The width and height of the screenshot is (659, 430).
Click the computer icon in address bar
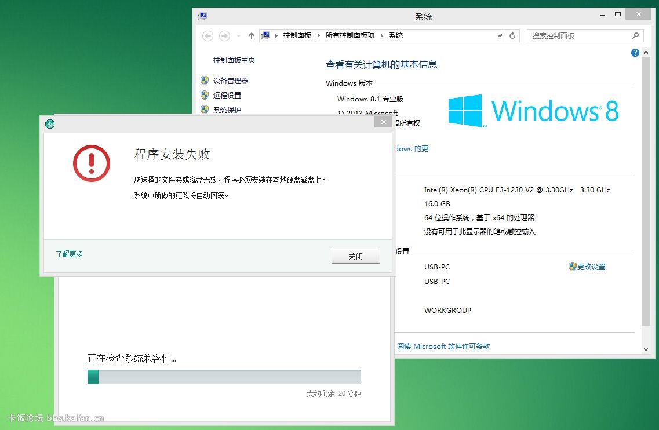point(265,35)
